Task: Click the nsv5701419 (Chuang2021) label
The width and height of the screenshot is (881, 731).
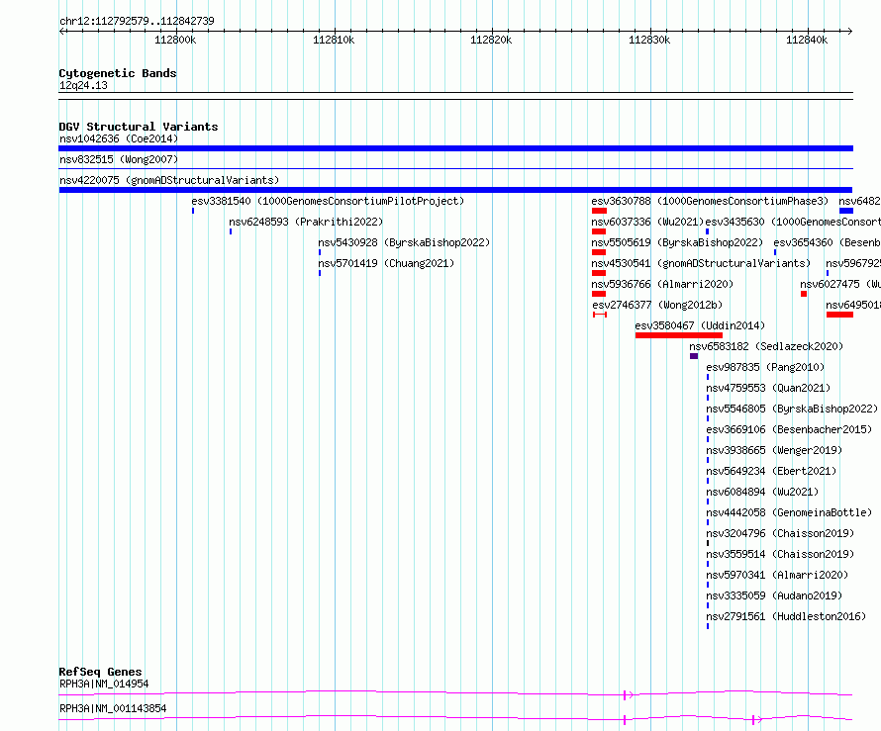Action: click(x=386, y=263)
